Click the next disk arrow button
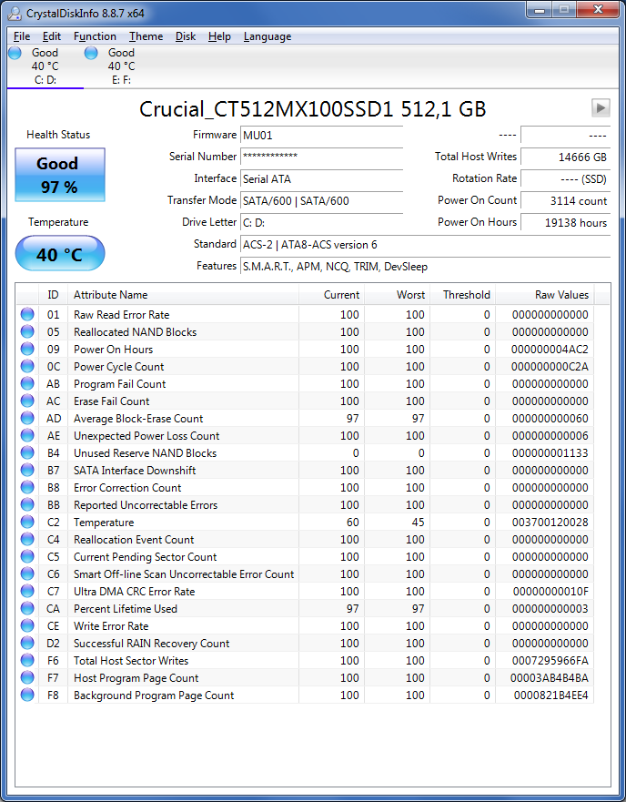The width and height of the screenshot is (626, 802). tap(601, 108)
